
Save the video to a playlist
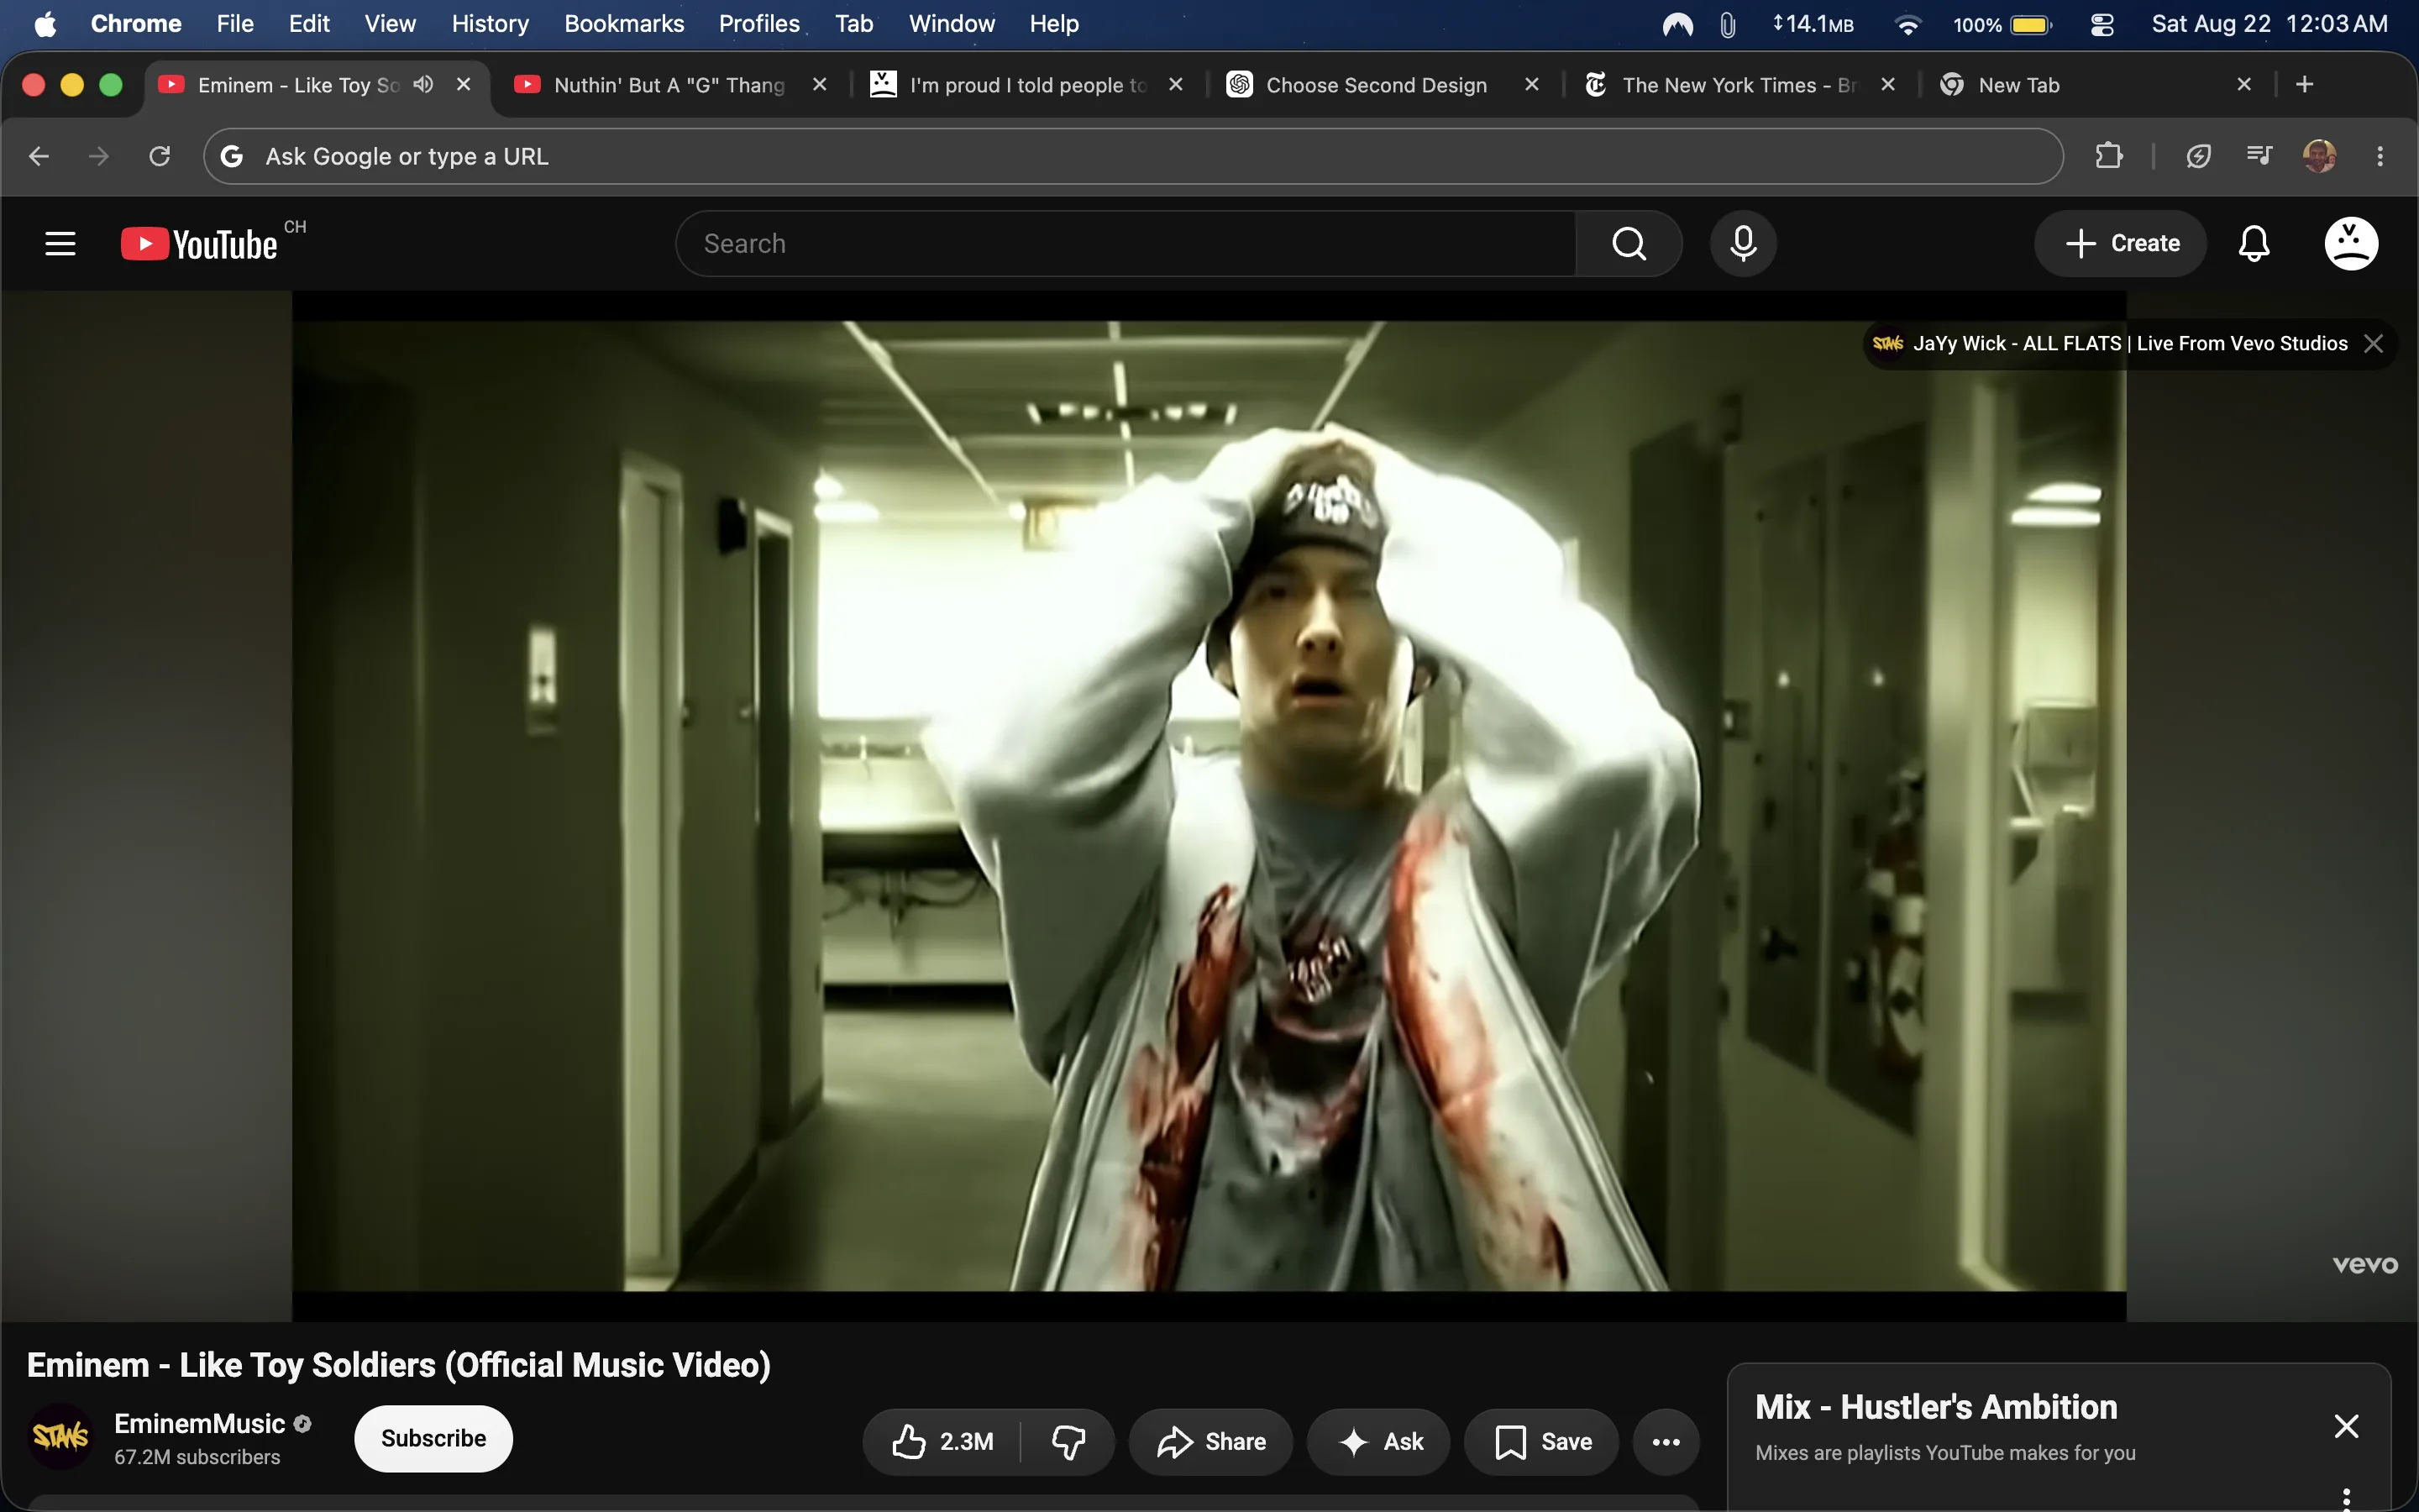pyautogui.click(x=1541, y=1441)
